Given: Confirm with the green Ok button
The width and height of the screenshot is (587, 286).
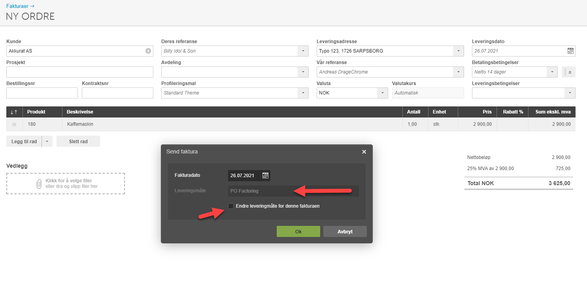Looking at the screenshot, I should click(x=298, y=231).
